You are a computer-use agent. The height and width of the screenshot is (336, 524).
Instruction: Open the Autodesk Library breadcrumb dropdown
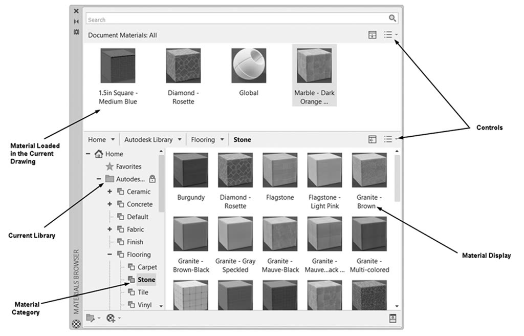click(x=180, y=139)
